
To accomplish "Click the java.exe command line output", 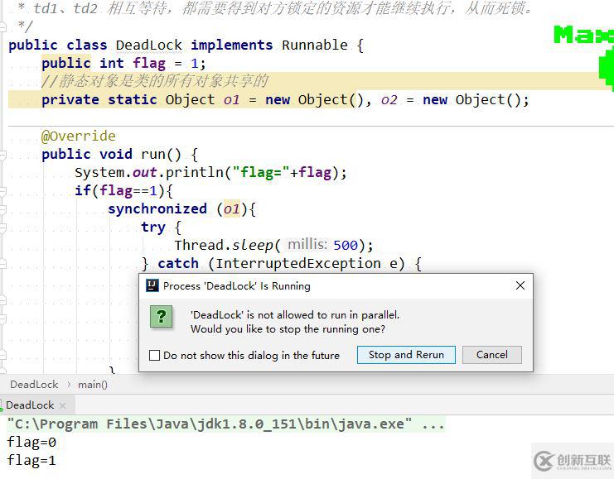I will pyautogui.click(x=226, y=424).
